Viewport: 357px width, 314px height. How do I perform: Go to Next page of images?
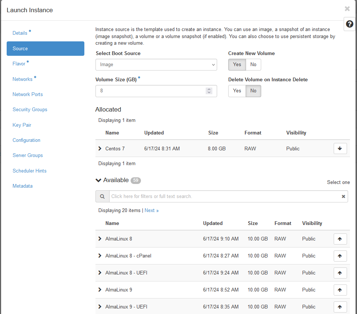151,211
